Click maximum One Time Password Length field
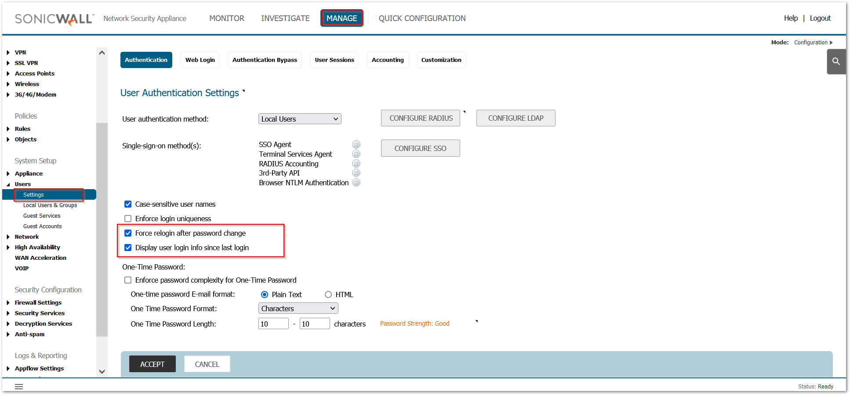This screenshot has height=395, width=850. [x=315, y=324]
